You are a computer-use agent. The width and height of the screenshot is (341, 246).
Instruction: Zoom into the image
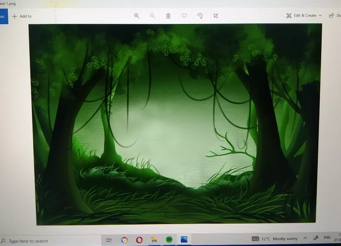point(137,16)
